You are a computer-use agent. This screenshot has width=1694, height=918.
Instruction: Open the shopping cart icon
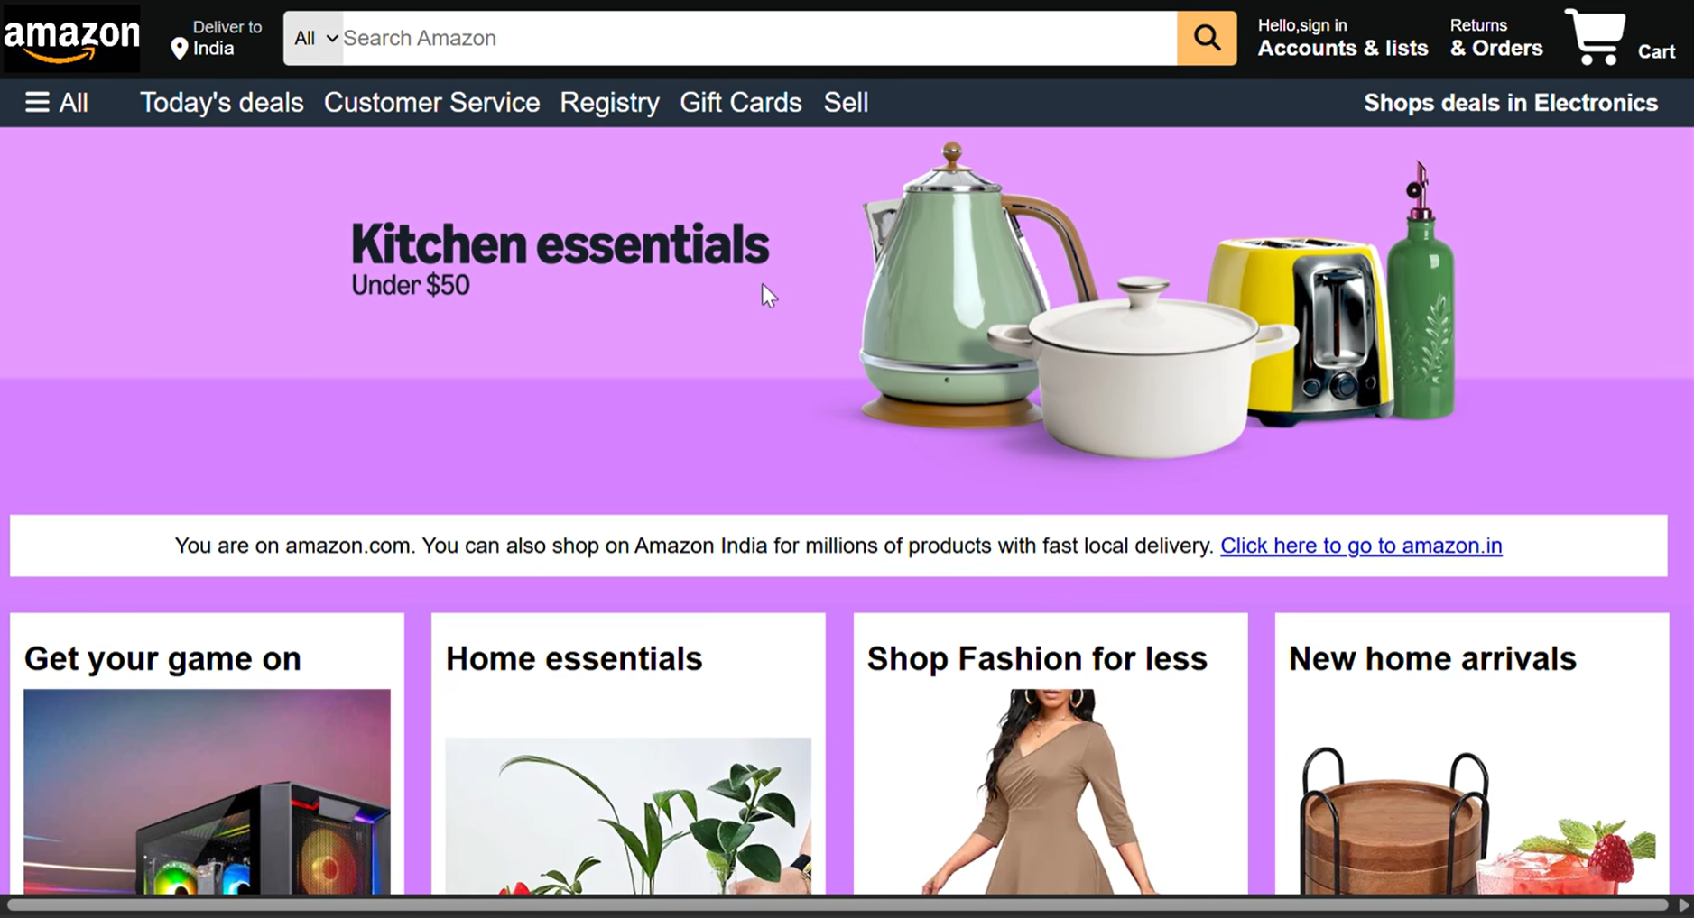click(1596, 37)
